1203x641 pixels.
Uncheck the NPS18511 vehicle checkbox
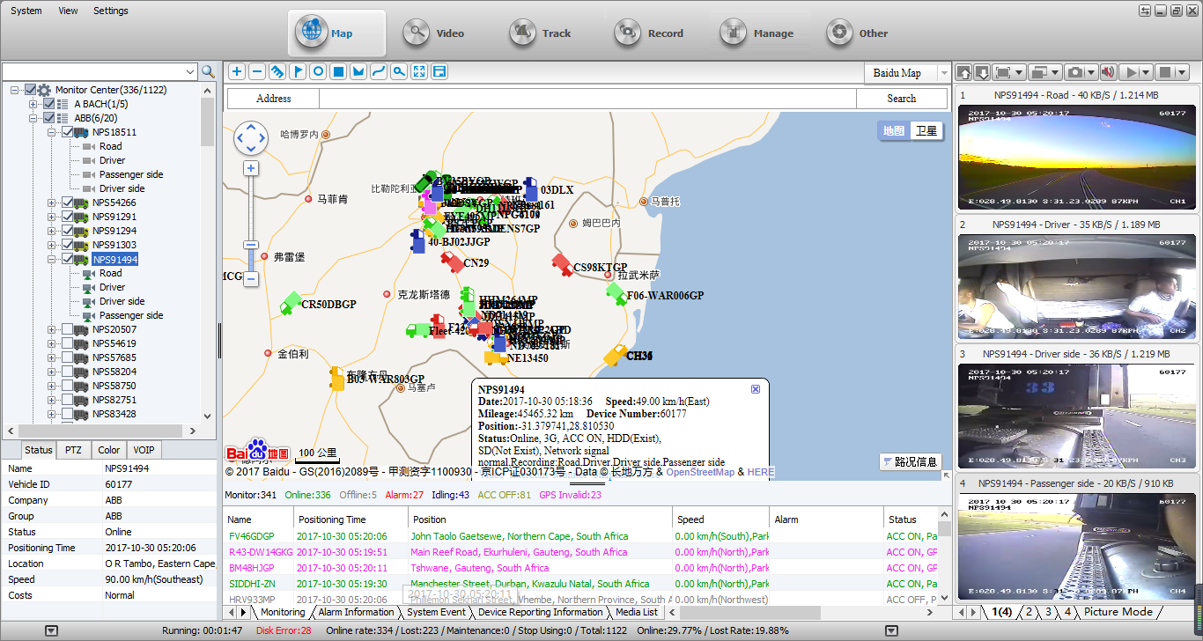pyautogui.click(x=68, y=132)
